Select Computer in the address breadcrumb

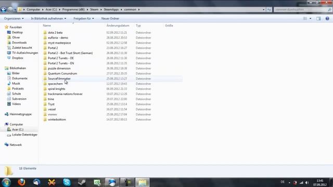point(33,9)
